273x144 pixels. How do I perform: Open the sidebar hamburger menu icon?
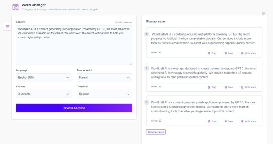7,27
